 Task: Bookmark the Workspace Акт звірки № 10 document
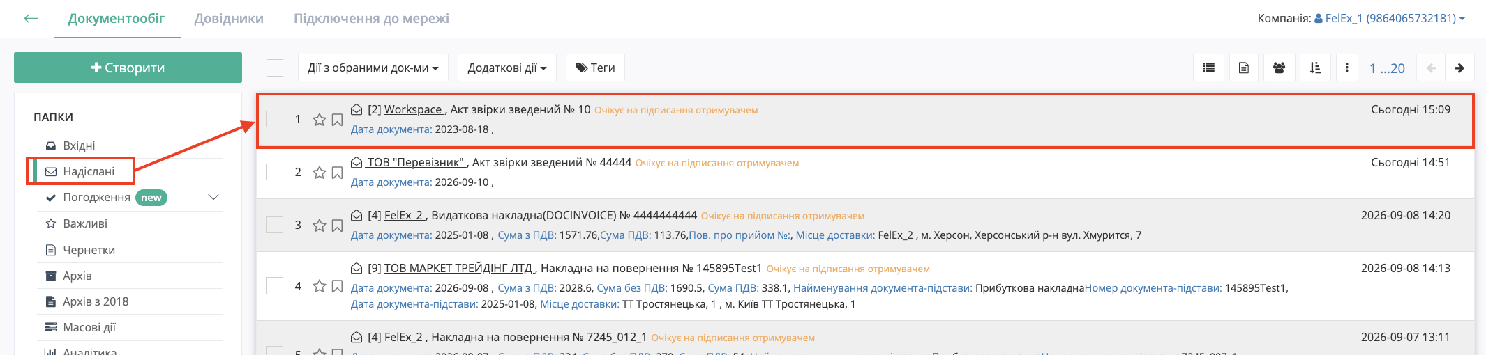[x=337, y=120]
